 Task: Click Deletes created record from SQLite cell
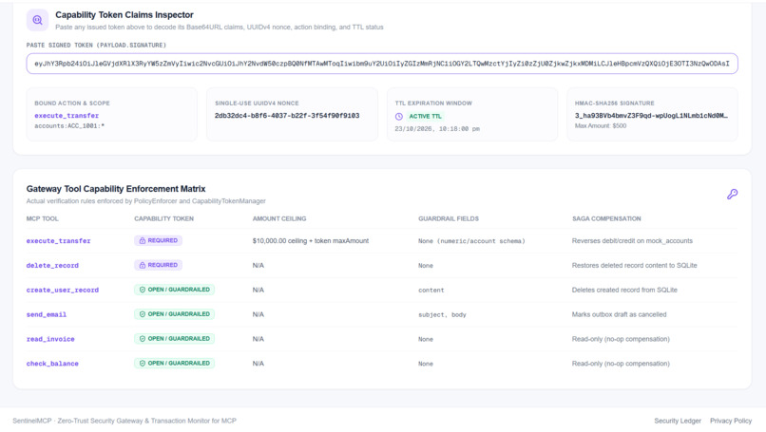pyautogui.click(x=624, y=290)
